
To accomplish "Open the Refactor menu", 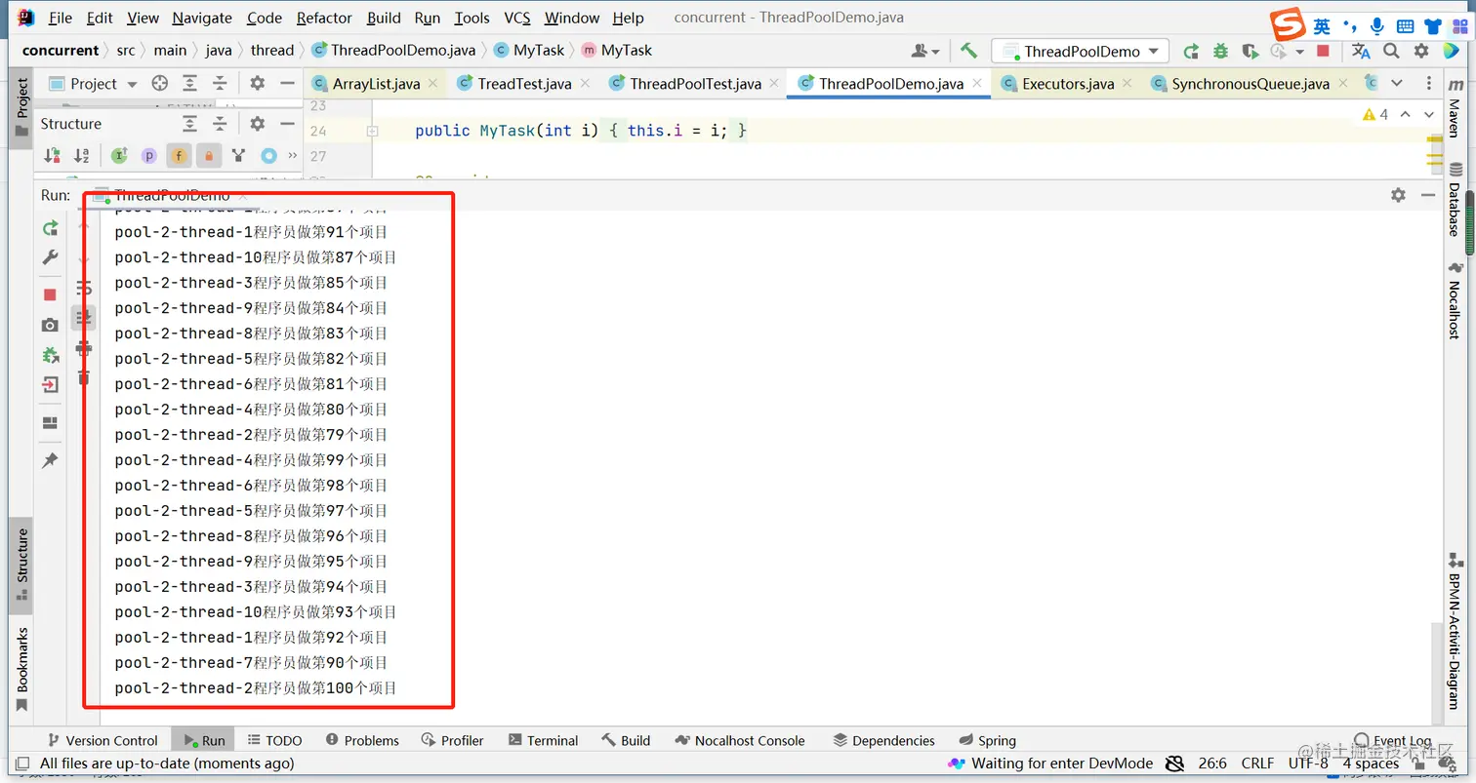I will tap(324, 18).
